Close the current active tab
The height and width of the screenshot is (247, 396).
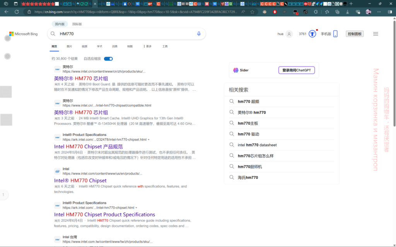coord(95,4)
